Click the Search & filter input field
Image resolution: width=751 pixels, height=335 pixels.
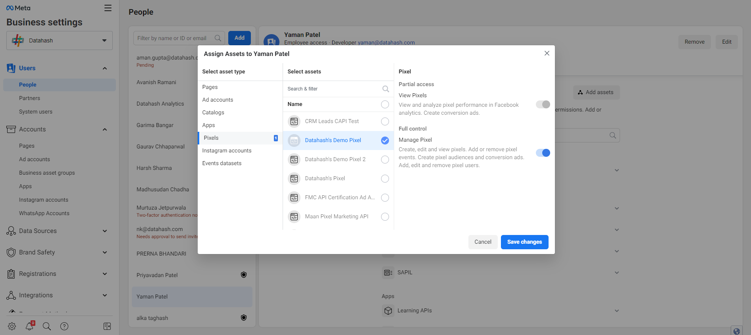coord(338,89)
